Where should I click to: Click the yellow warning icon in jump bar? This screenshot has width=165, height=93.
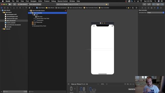[x=128, y=8]
